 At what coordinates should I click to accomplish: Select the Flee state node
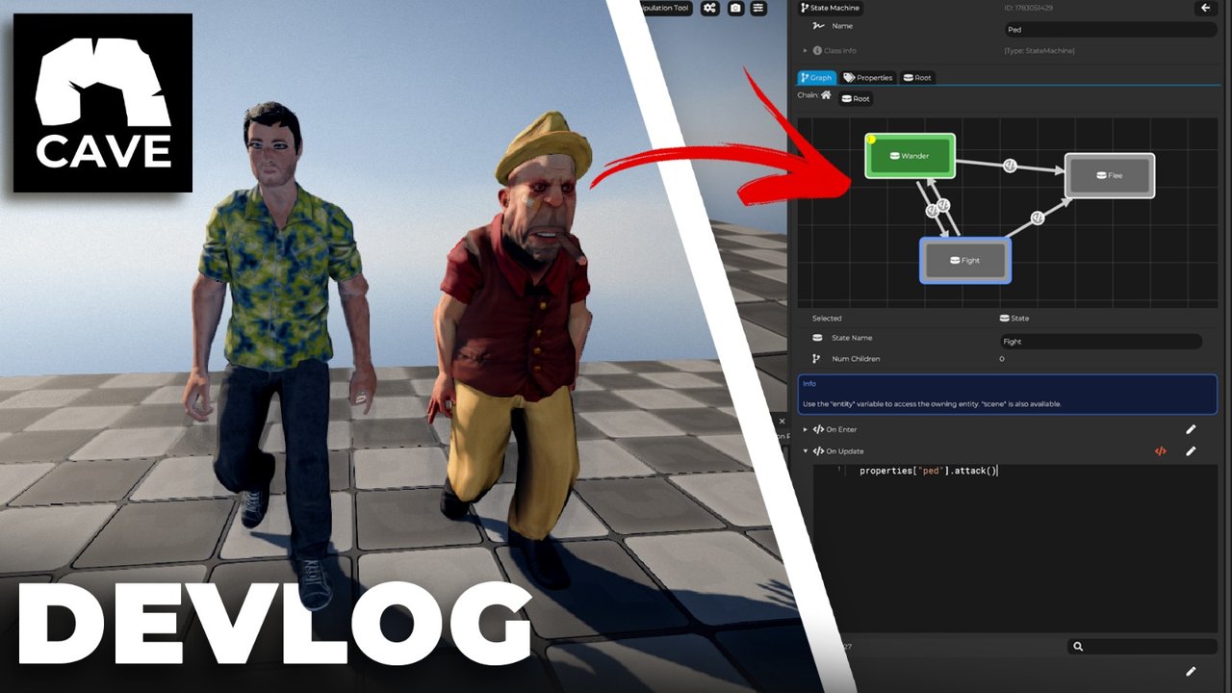[1109, 175]
